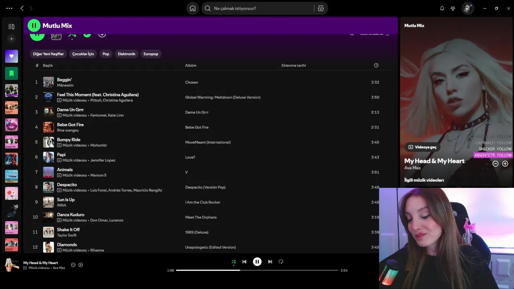Pause Mutlu Mix from sticky header
This screenshot has height=289, width=514.
[x=34, y=26]
